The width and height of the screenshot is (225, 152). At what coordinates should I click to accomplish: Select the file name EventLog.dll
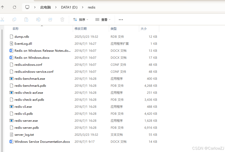(23, 44)
